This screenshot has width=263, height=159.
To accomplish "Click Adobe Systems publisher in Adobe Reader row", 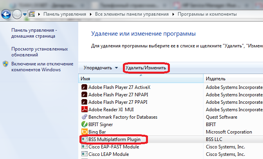I will (x=234, y=110).
